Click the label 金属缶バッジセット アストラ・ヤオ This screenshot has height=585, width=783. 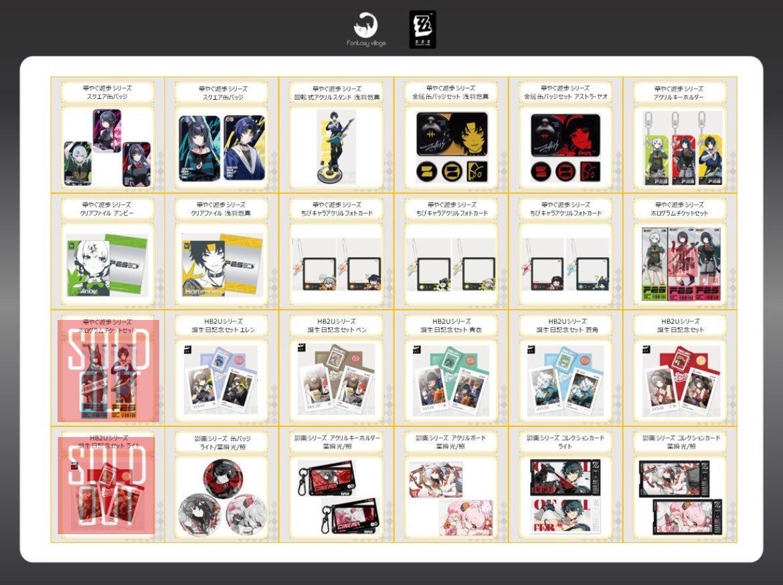coord(565,97)
